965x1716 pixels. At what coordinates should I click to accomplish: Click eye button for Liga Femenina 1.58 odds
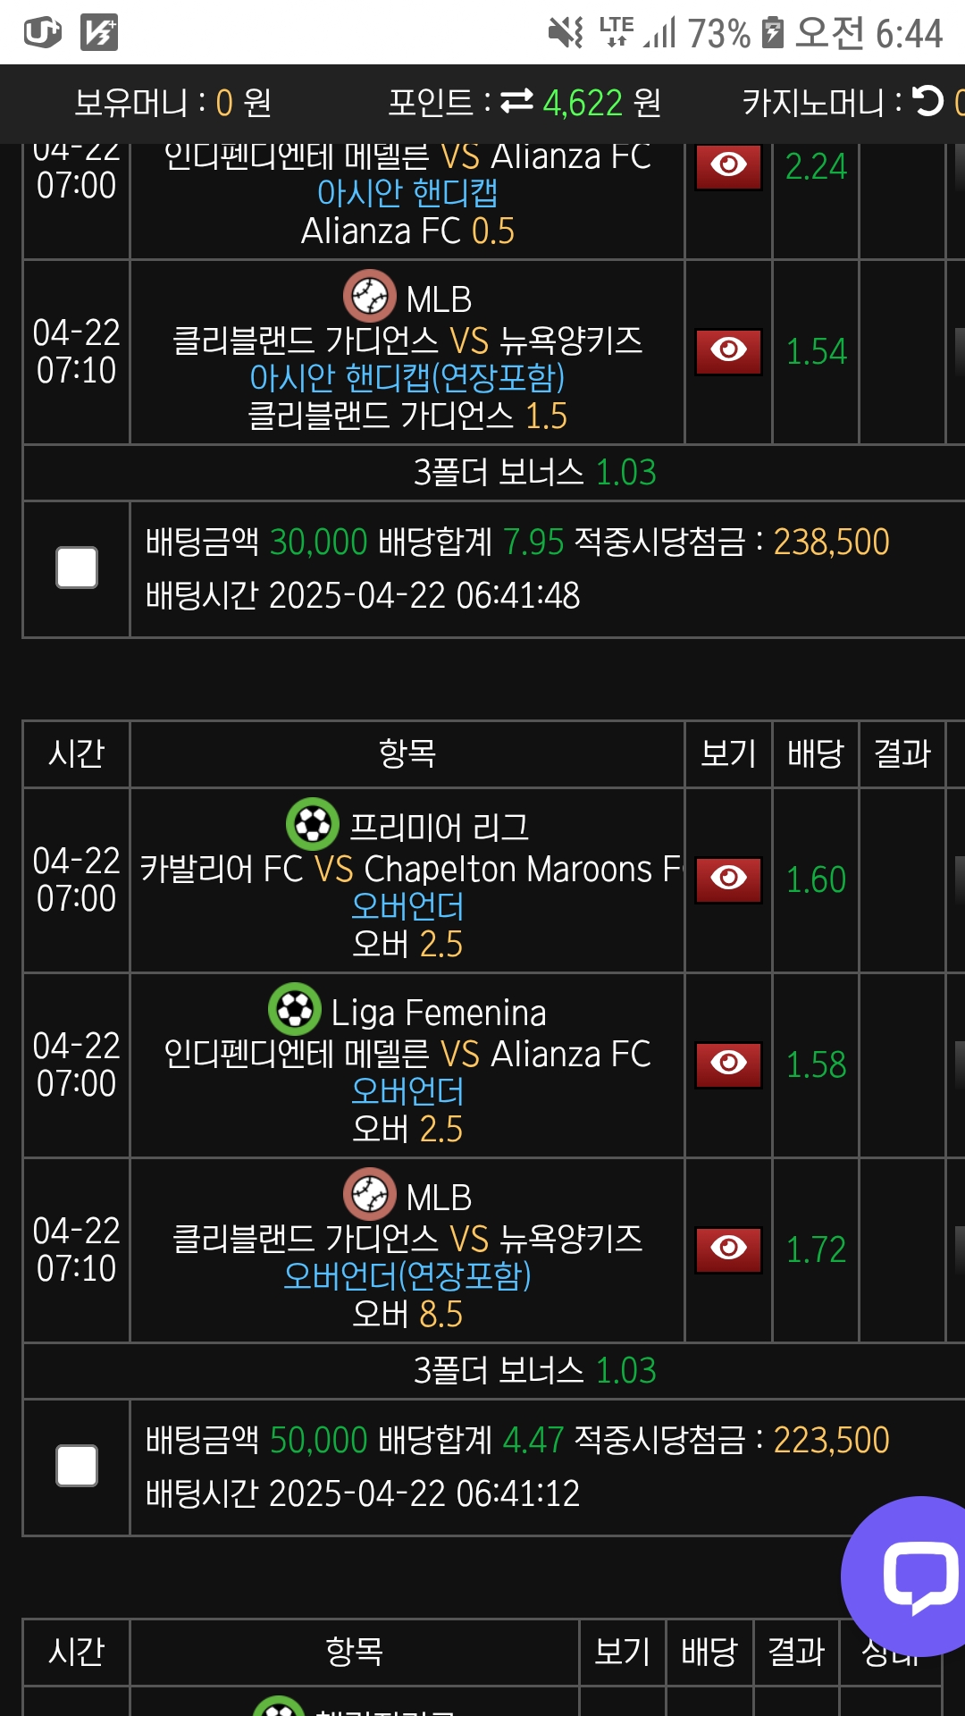pyautogui.click(x=728, y=1064)
